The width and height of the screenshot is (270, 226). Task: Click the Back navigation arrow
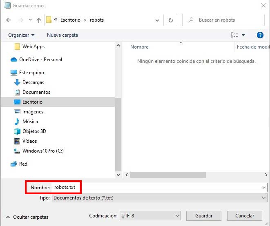(9, 20)
